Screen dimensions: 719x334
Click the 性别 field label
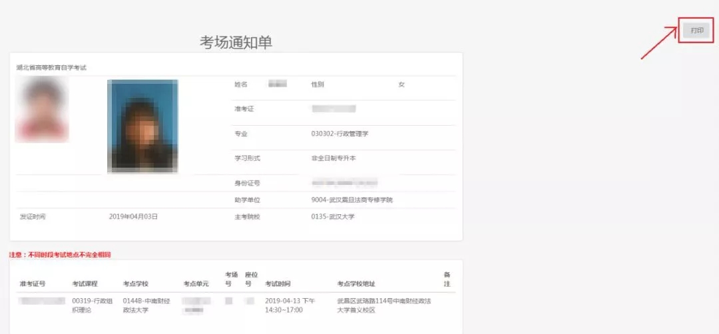[318, 84]
